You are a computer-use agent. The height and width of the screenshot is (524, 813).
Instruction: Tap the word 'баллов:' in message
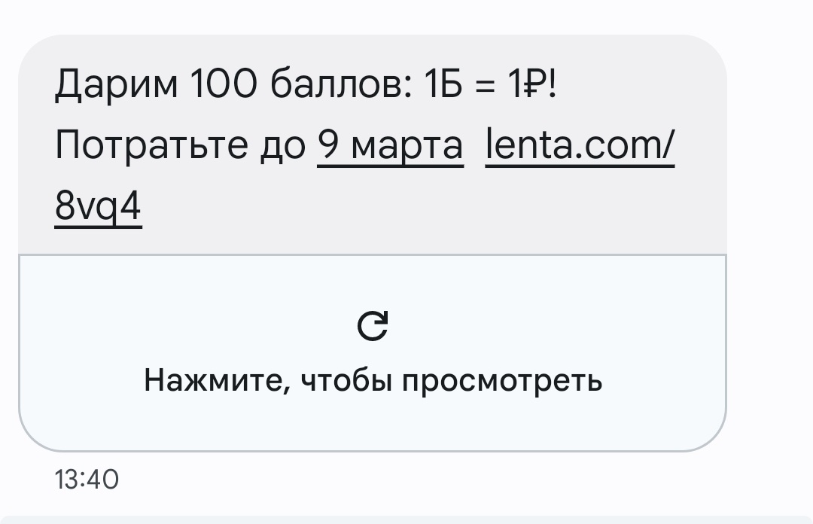coord(341,84)
